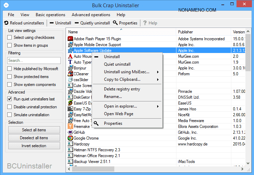Click the Freemake yellow icon in list

coord(70,127)
